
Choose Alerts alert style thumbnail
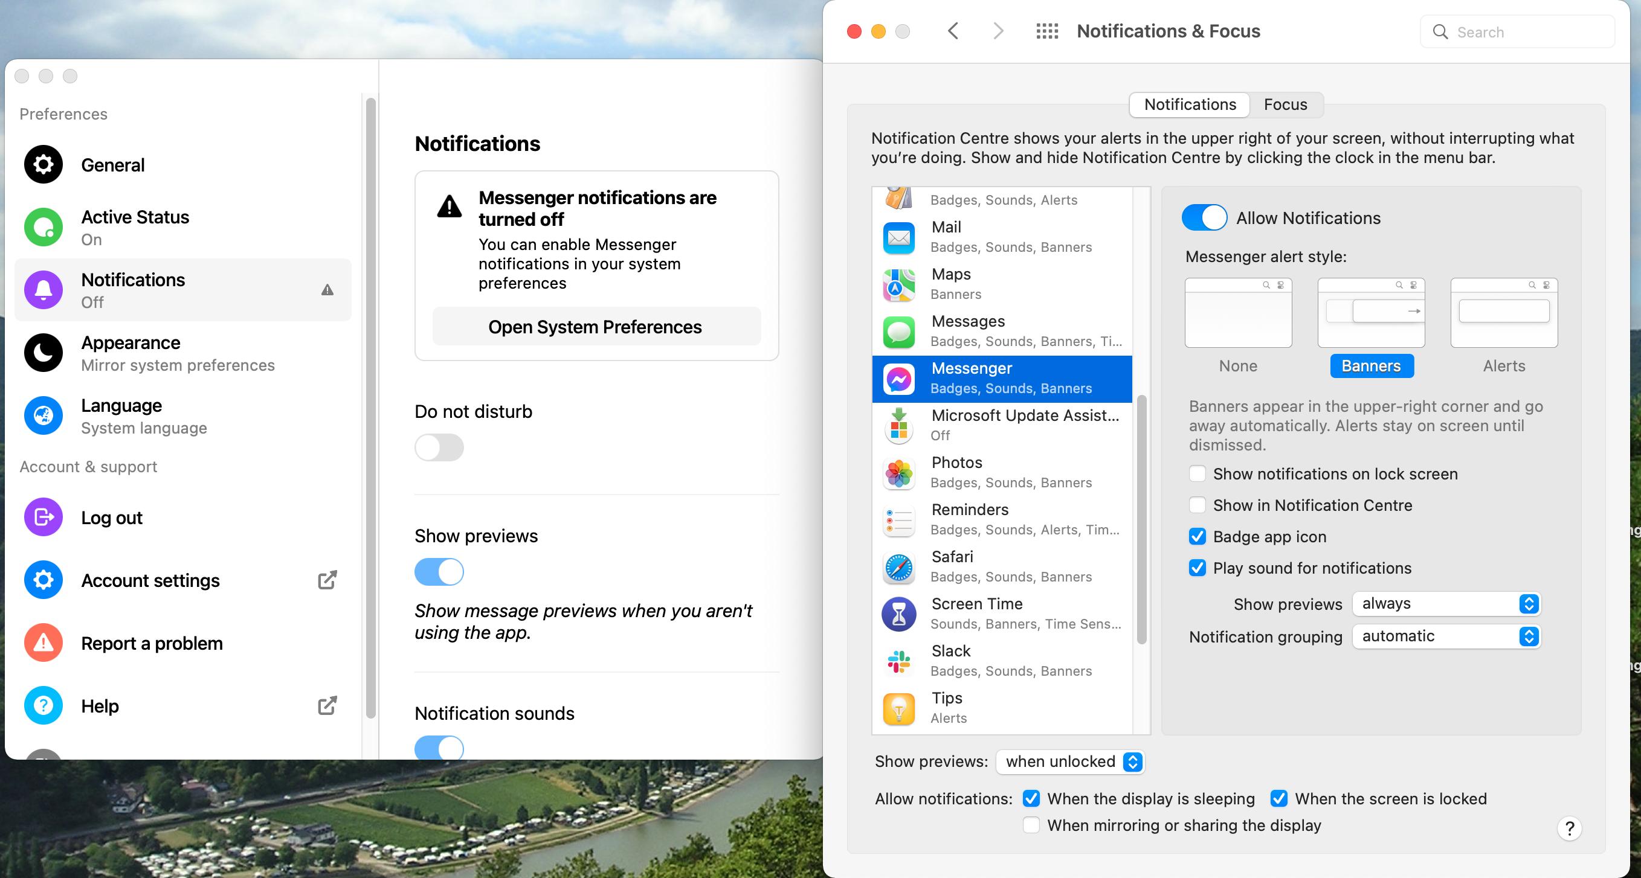[1503, 313]
